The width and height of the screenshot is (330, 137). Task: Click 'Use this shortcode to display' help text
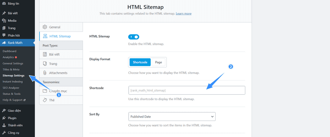click(x=161, y=99)
